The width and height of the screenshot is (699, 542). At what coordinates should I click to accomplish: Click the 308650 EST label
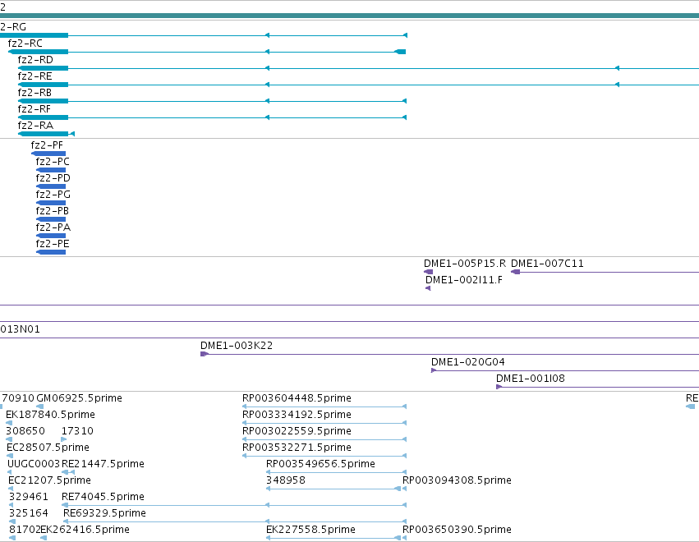tap(25, 431)
